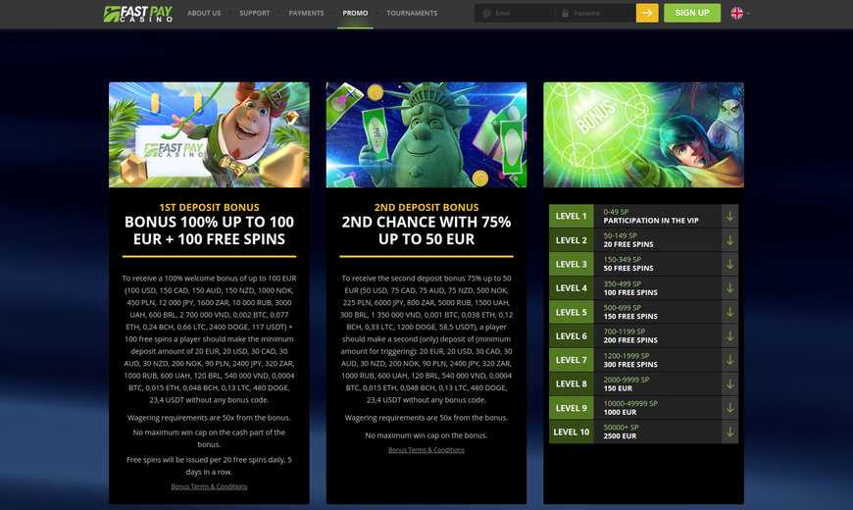Click the green Level 5 label
Image resolution: width=853 pixels, height=510 pixels.
[x=572, y=312]
